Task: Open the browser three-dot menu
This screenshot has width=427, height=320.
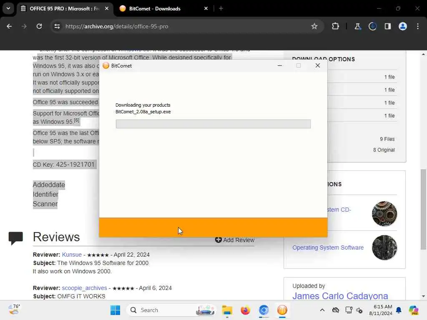Action: 418,26
